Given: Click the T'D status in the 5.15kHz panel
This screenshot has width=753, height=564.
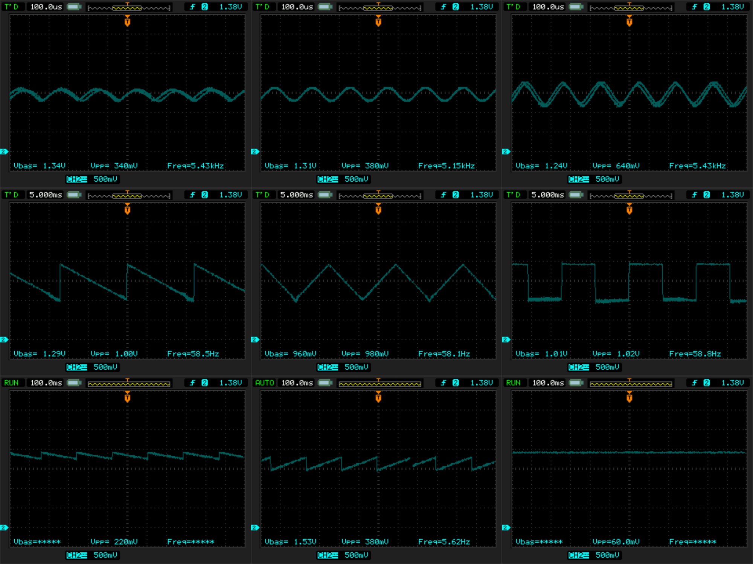Looking at the screenshot, I should tap(262, 7).
